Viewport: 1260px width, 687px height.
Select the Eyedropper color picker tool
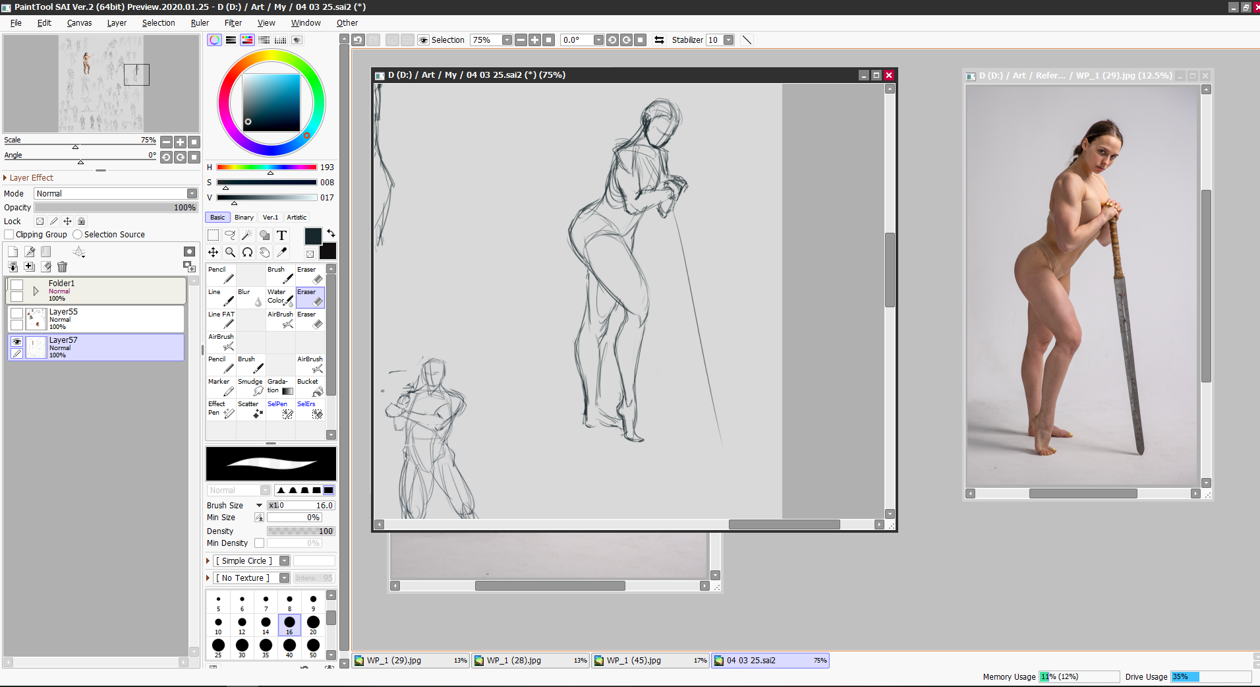pos(281,252)
